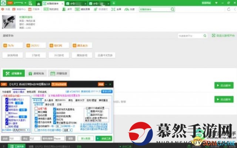237x148 pixels.
Task: Switch to the 开服信息 tab
Action: click(x=59, y=73)
